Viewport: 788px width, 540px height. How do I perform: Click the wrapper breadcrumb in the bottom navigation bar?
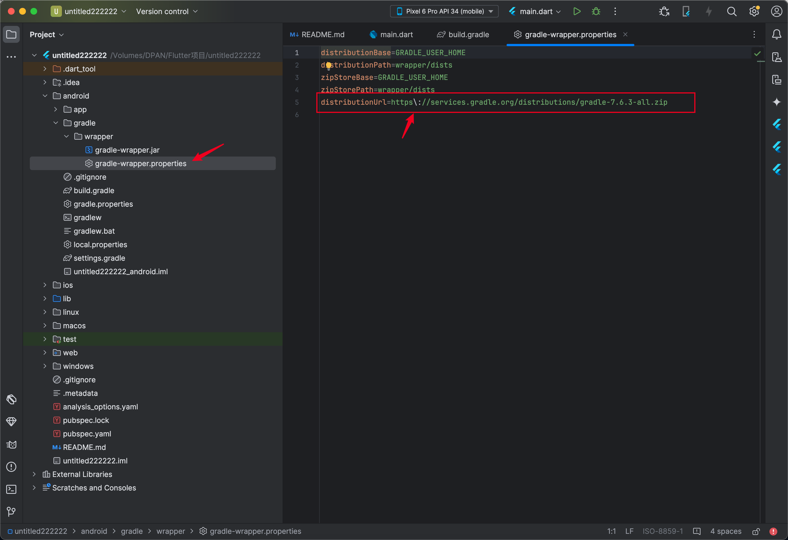pyautogui.click(x=171, y=531)
